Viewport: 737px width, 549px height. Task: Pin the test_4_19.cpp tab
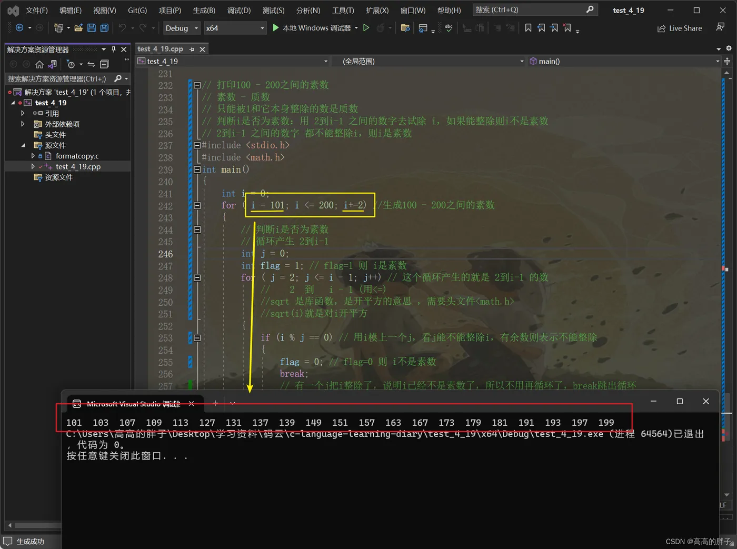(192, 49)
